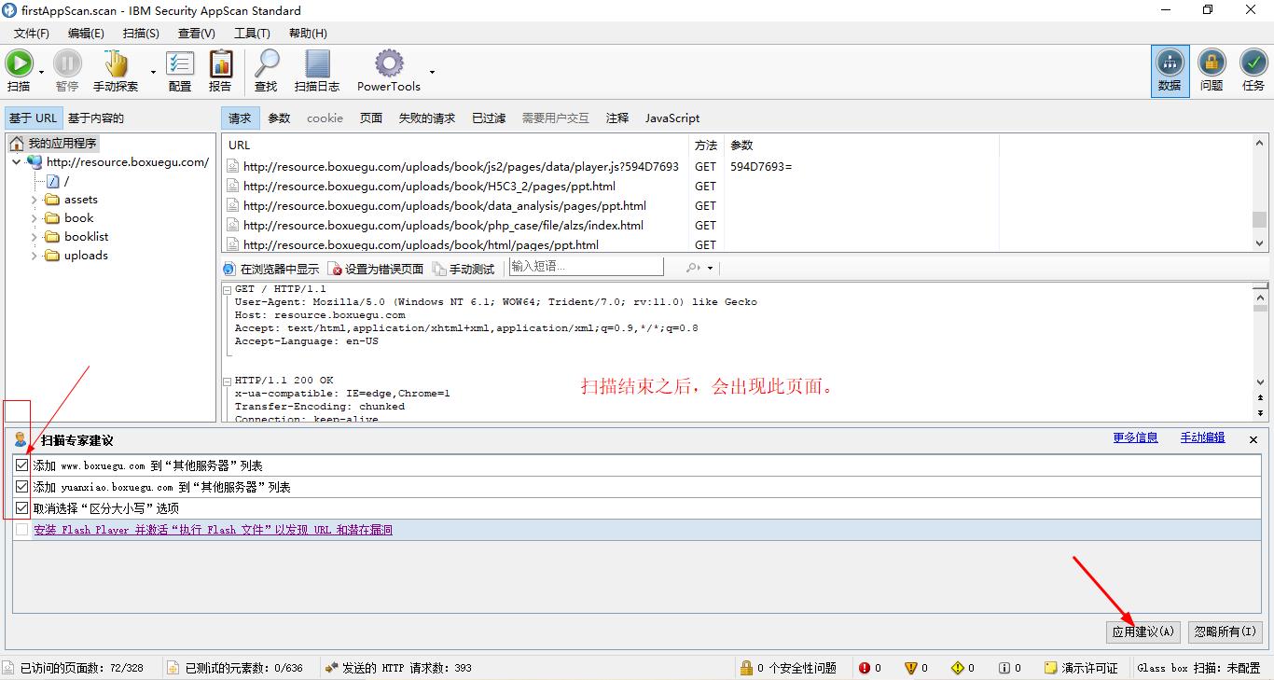This screenshot has height=680, width=1274.
Task: Click the Find magnifier icon
Action: pos(267,63)
